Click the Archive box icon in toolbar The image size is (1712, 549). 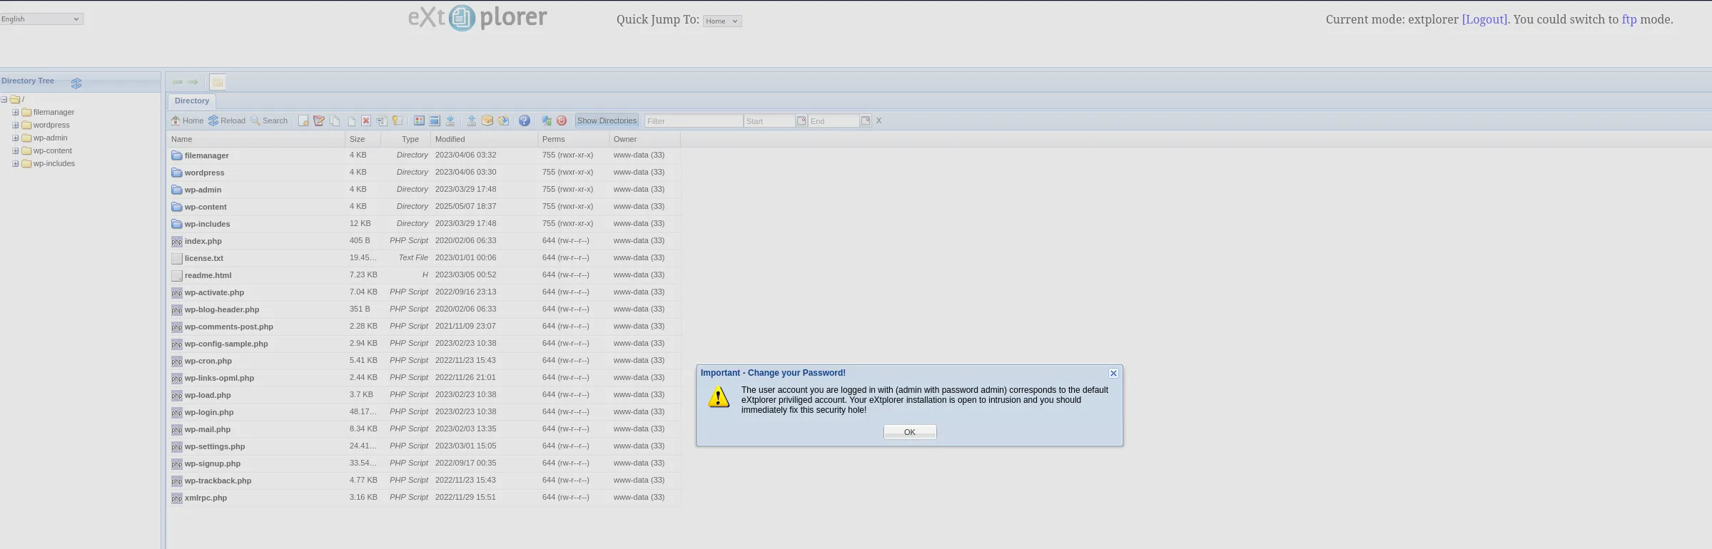point(487,121)
